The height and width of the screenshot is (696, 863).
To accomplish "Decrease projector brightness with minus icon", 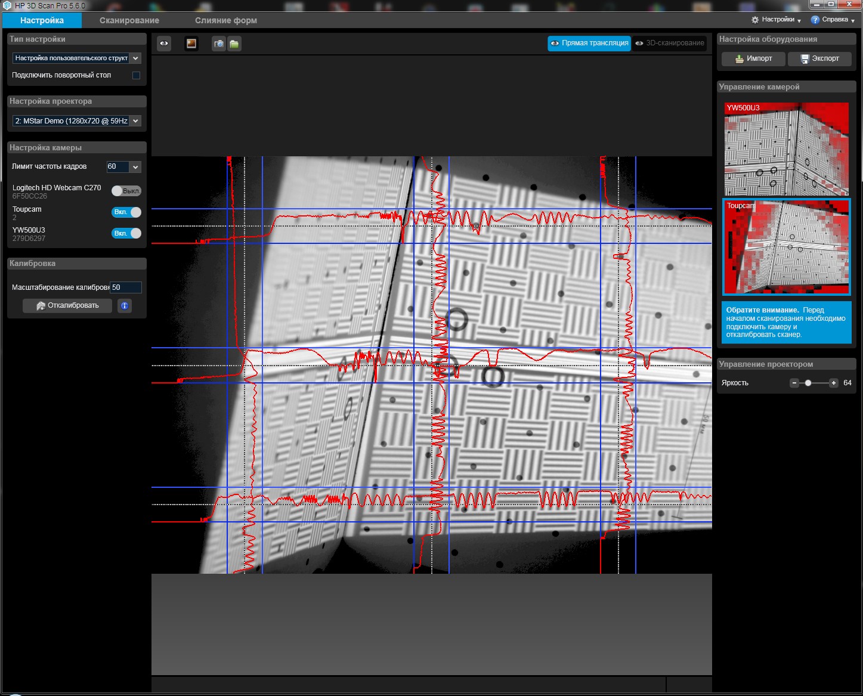I will pyautogui.click(x=794, y=383).
